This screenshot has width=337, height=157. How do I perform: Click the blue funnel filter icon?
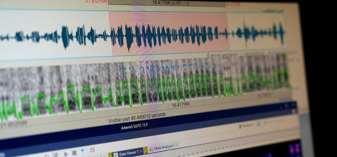[83, 151]
